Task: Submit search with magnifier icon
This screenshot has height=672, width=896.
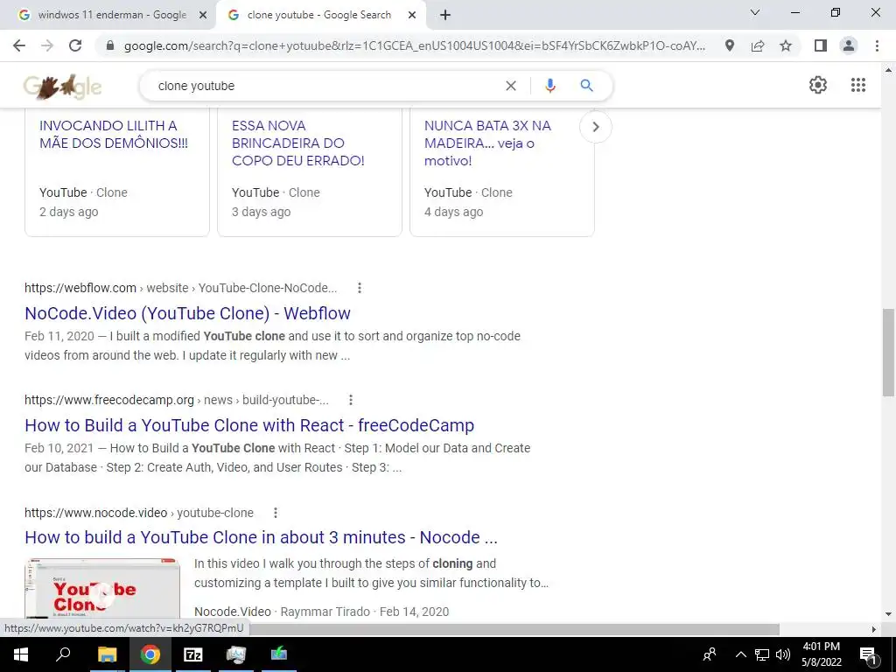Action: pos(586,86)
